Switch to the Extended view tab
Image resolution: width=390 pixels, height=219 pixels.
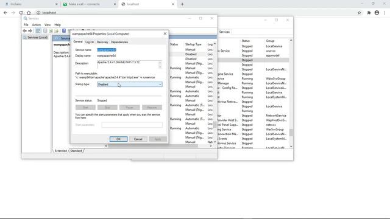point(60,151)
